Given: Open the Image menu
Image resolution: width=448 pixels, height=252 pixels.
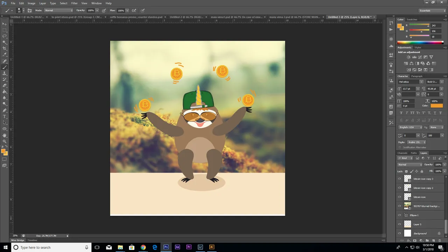Looking at the screenshot, I should tap(31, 3).
